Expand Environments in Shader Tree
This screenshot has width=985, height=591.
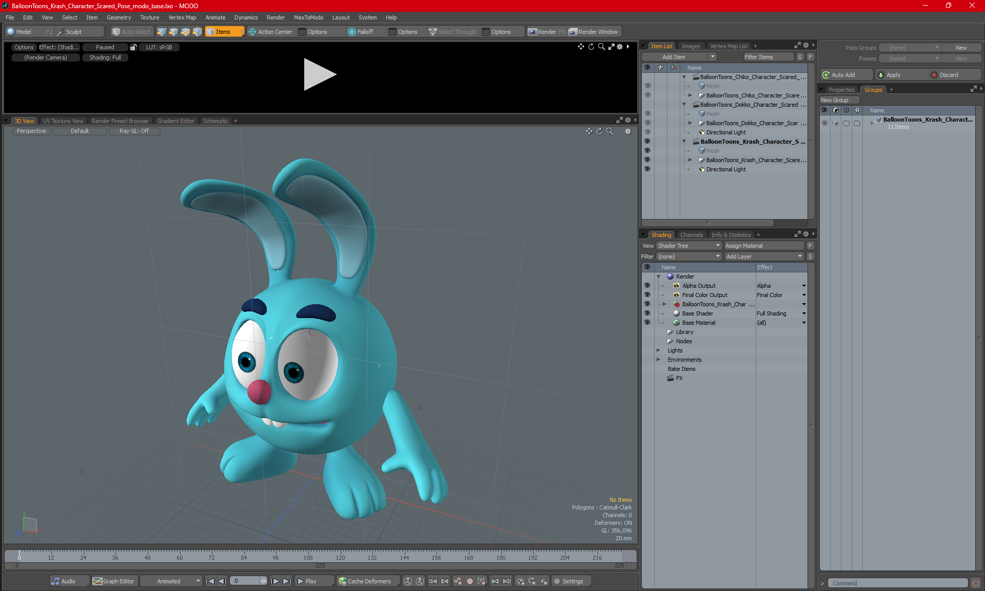click(659, 360)
